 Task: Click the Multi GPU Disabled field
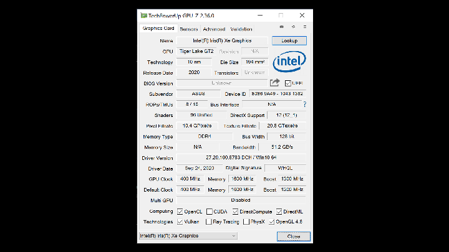coord(241,200)
